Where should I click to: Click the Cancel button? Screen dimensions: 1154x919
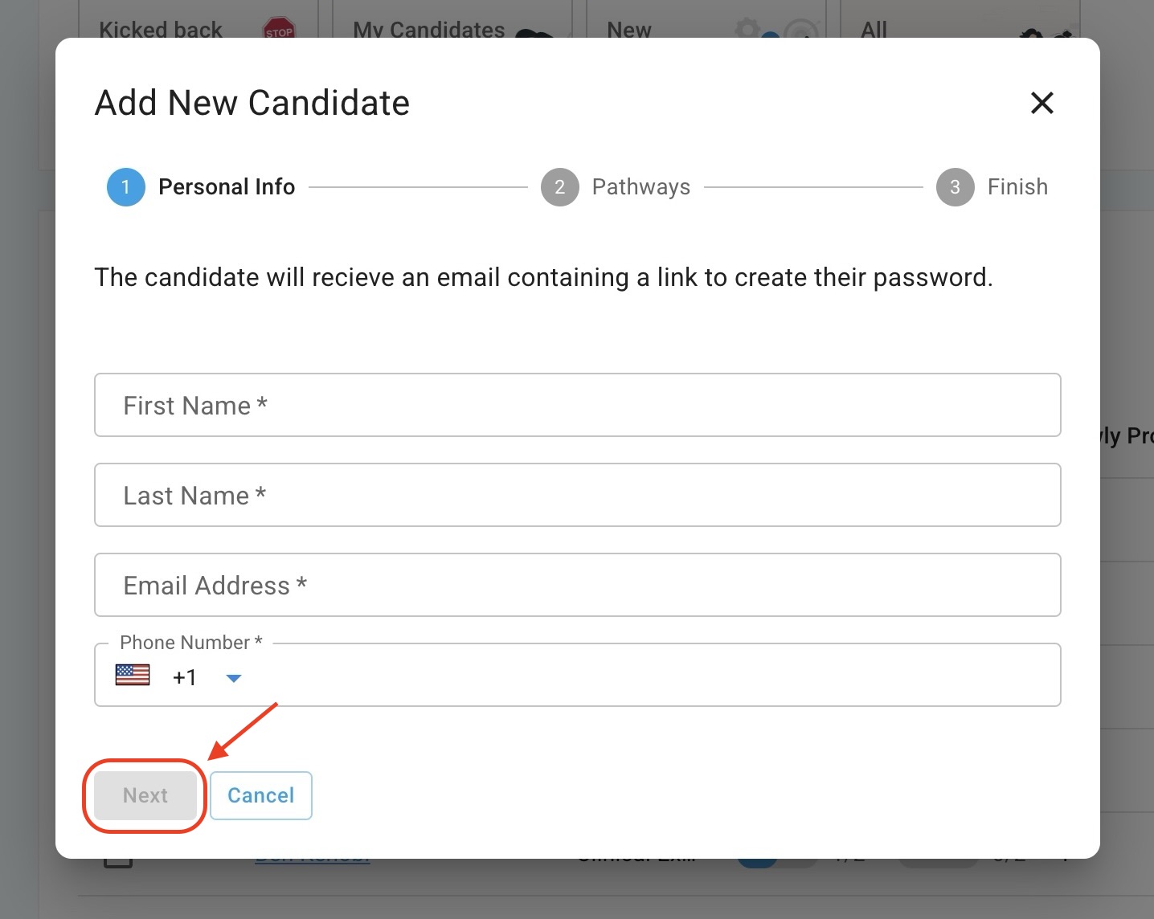(260, 795)
